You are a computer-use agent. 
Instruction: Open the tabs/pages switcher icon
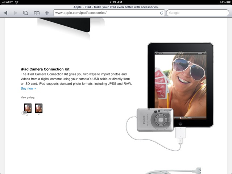pyautogui.click(x=26, y=13)
